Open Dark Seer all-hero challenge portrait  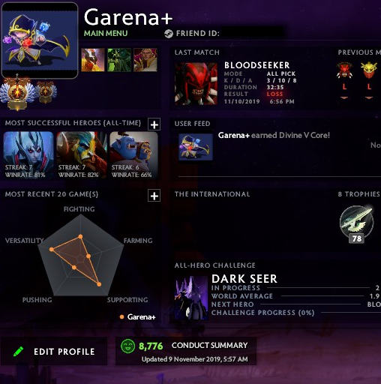pos(191,298)
